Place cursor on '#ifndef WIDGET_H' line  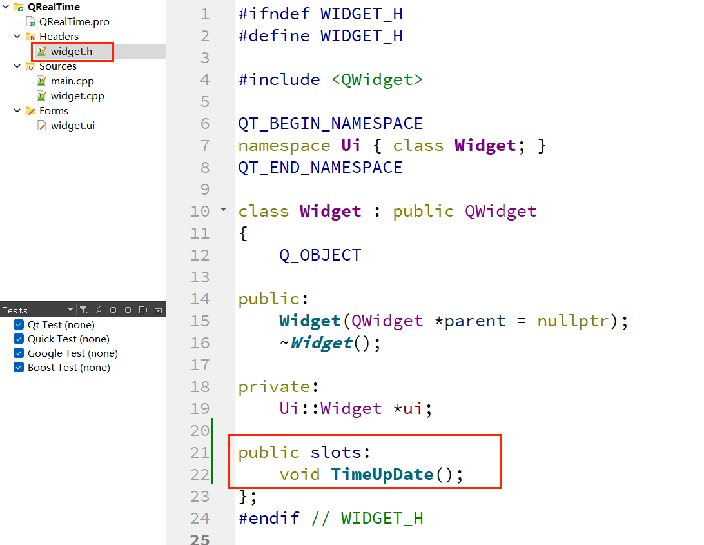[x=320, y=14]
